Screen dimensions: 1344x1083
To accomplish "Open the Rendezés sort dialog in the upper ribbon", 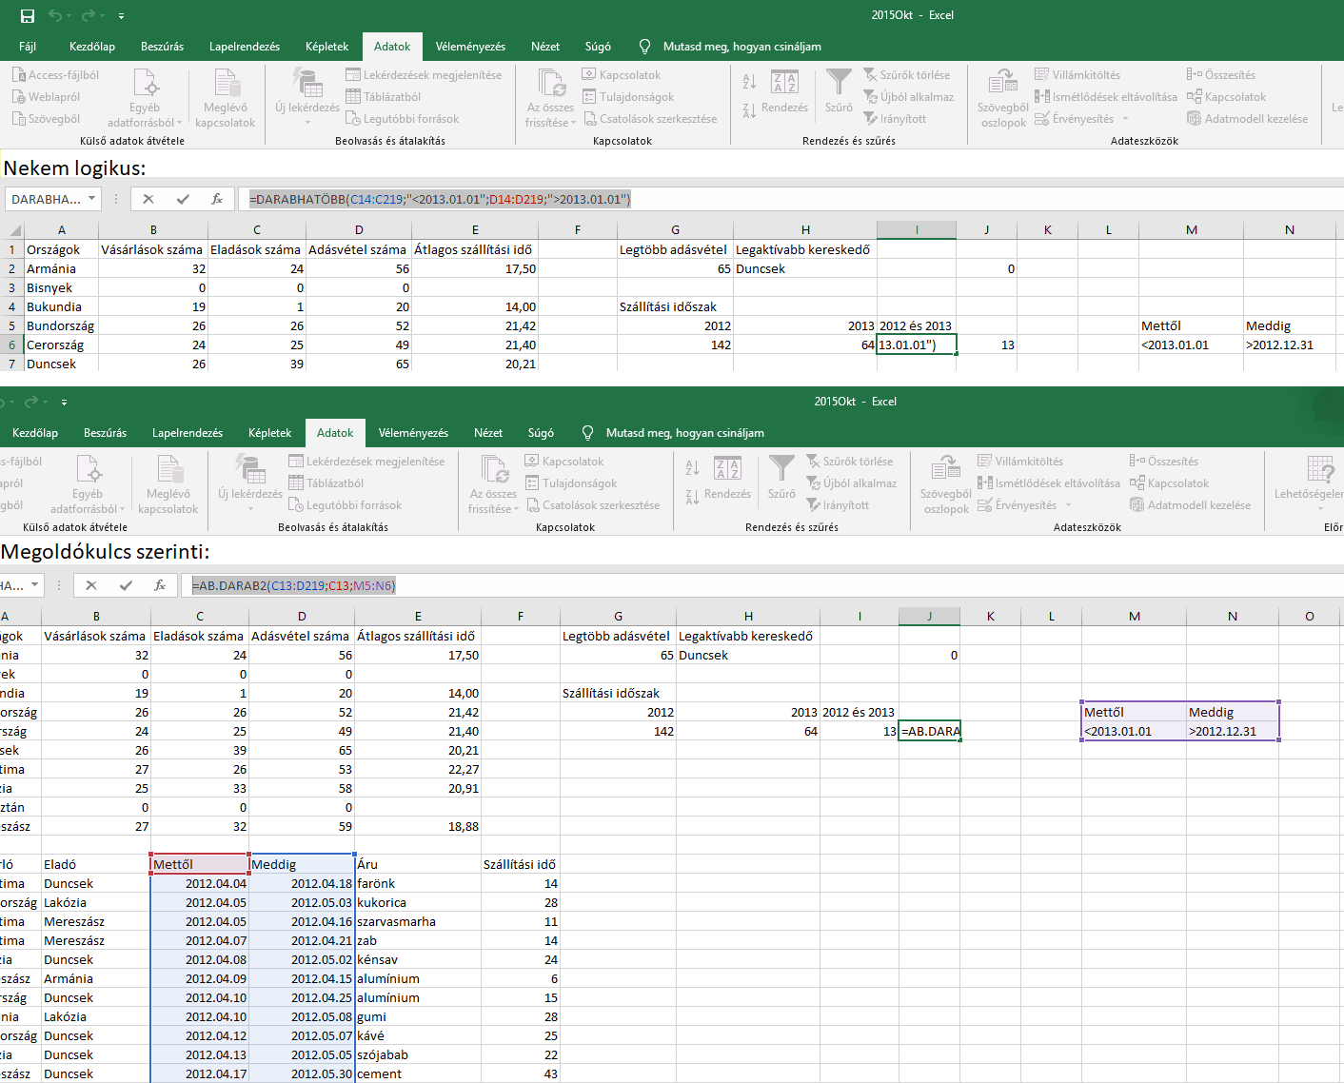I will (784, 91).
